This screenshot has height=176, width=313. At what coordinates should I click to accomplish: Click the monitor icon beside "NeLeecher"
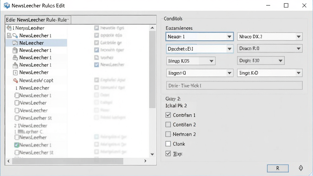[15, 43]
